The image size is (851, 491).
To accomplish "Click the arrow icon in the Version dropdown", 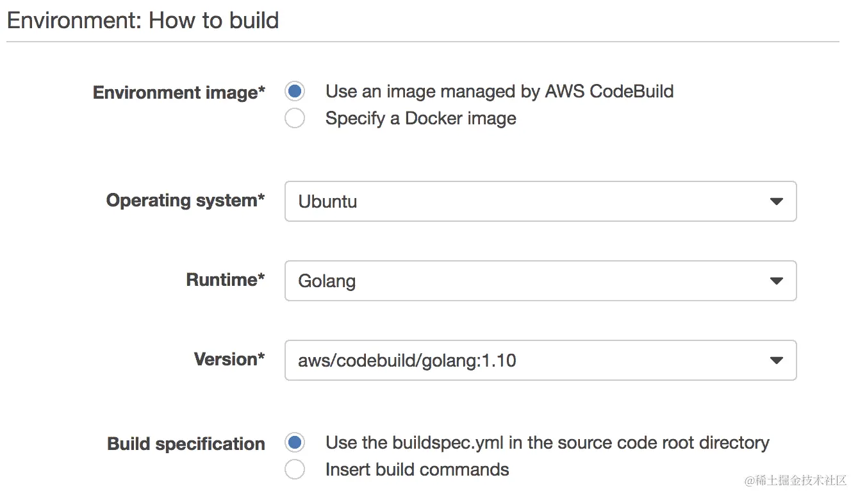I will (776, 361).
